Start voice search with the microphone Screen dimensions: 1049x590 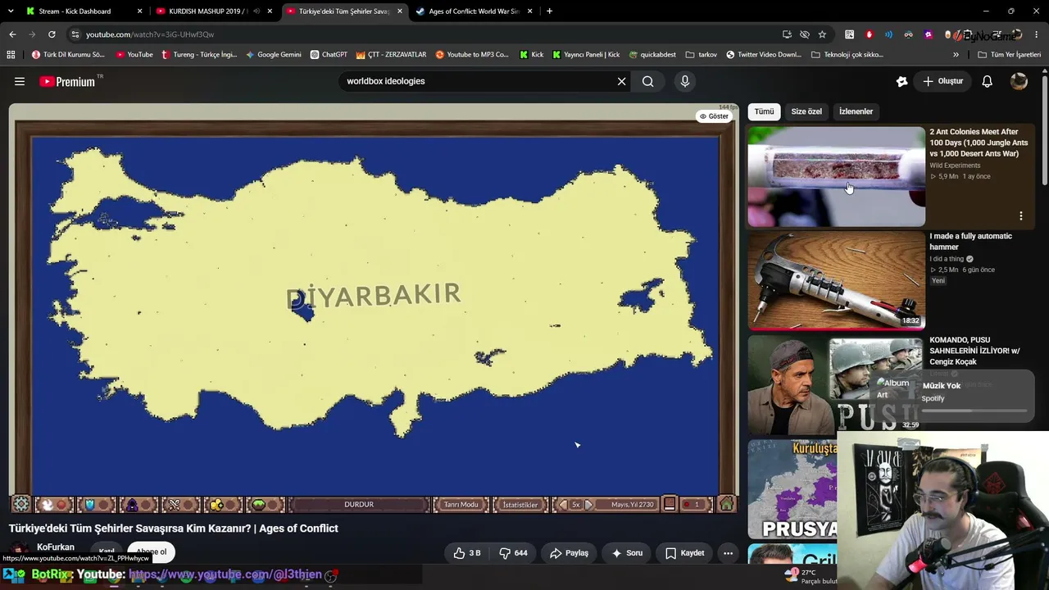click(685, 81)
